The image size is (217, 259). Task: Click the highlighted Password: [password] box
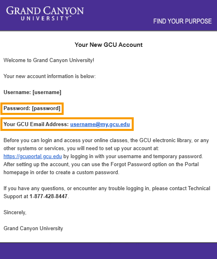point(32,108)
